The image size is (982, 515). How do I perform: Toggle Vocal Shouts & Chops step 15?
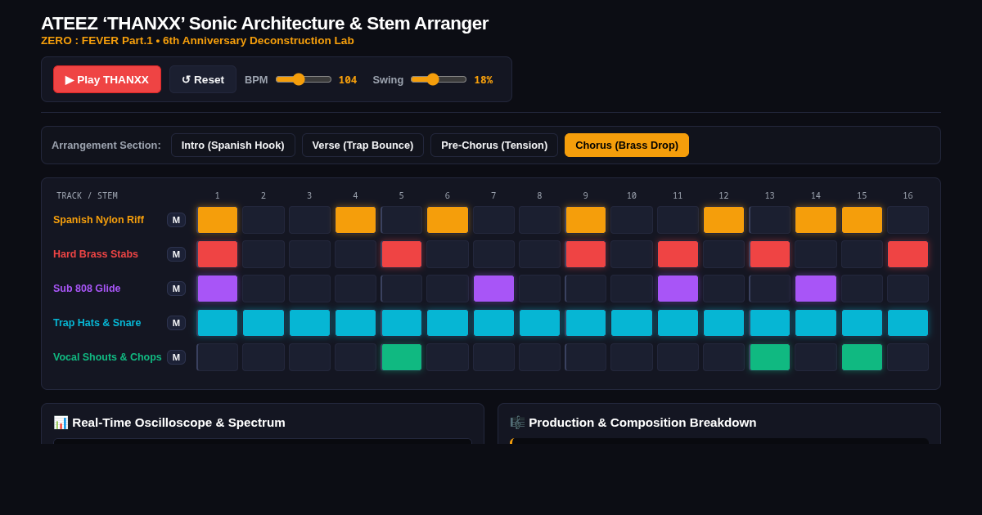pyautogui.click(x=862, y=357)
